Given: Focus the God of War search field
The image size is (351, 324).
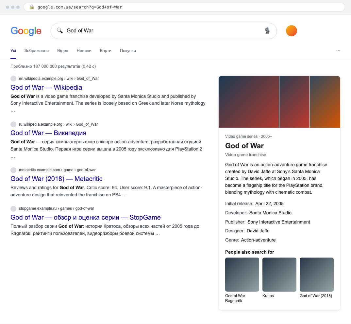Looking at the screenshot, I should click(x=163, y=31).
